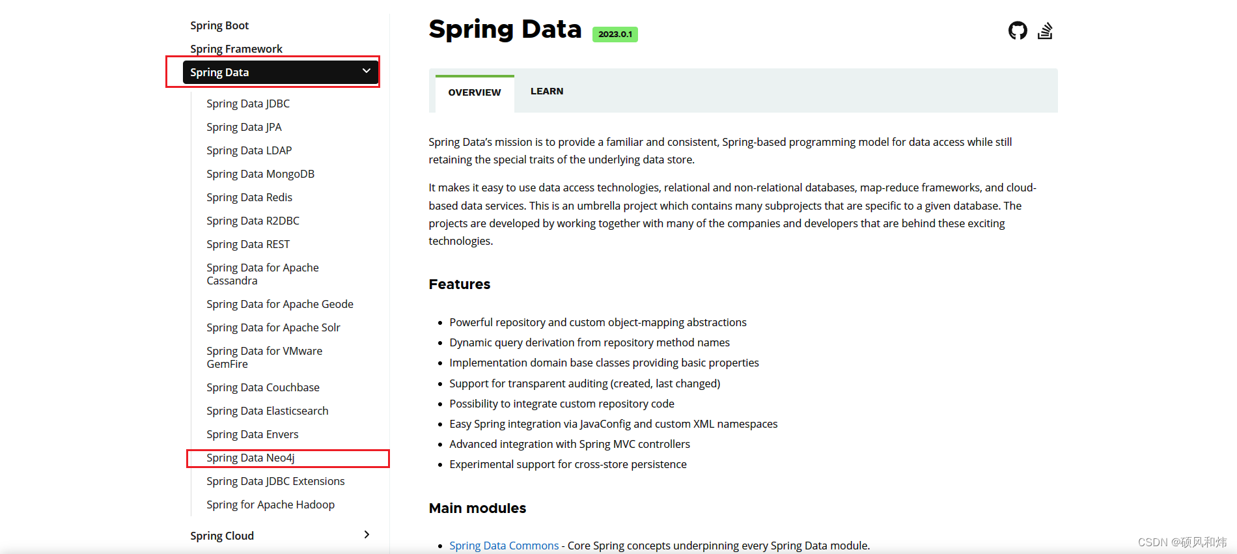Click the Spring Data page title

point(505,29)
